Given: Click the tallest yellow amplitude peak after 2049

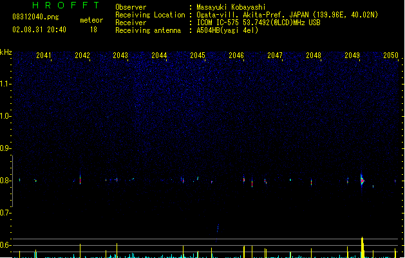Looking at the screenshot, I should point(363,247).
